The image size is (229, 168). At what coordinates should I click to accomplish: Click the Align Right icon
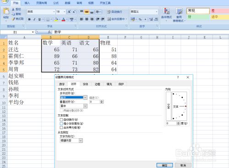pyautogui.click(x=92, y=19)
